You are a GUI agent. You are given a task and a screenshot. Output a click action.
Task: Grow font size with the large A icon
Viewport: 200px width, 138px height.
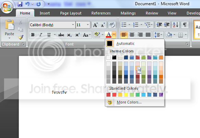click(x=95, y=25)
